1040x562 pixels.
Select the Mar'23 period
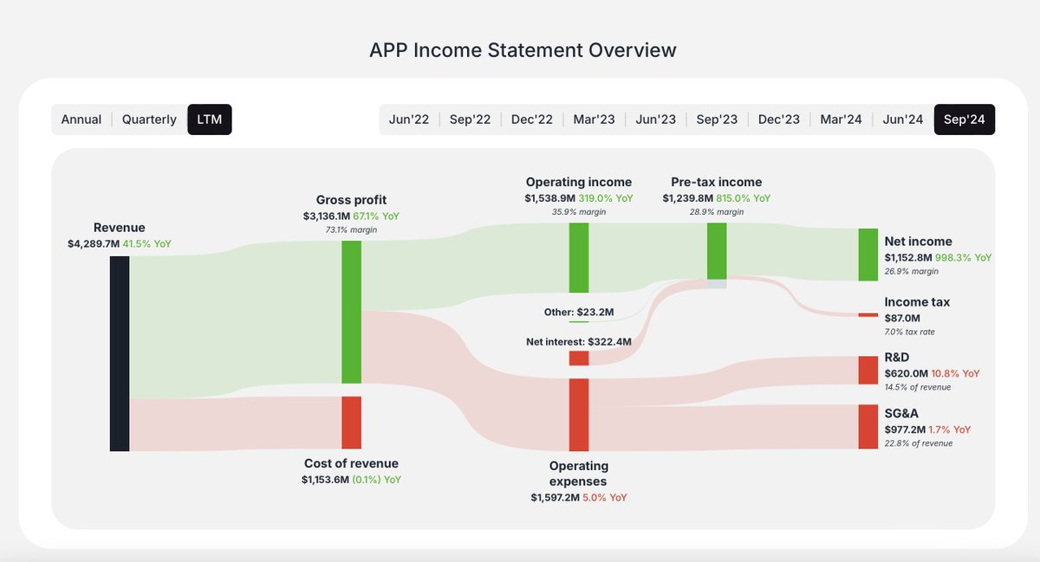(x=594, y=119)
